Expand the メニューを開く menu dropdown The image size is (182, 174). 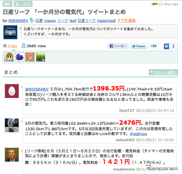(163, 72)
